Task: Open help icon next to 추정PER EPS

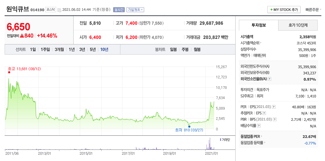Action: [264, 113]
